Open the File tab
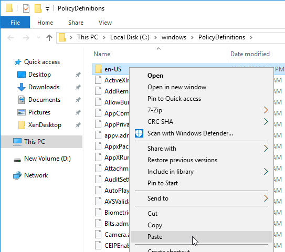285x252 pixels. click(15, 23)
